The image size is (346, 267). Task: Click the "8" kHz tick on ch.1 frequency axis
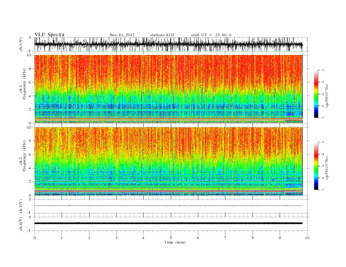(x=31, y=69)
